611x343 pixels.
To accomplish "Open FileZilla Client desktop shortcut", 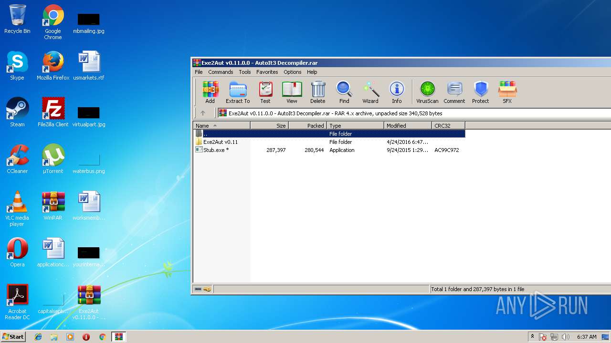I will [x=53, y=112].
